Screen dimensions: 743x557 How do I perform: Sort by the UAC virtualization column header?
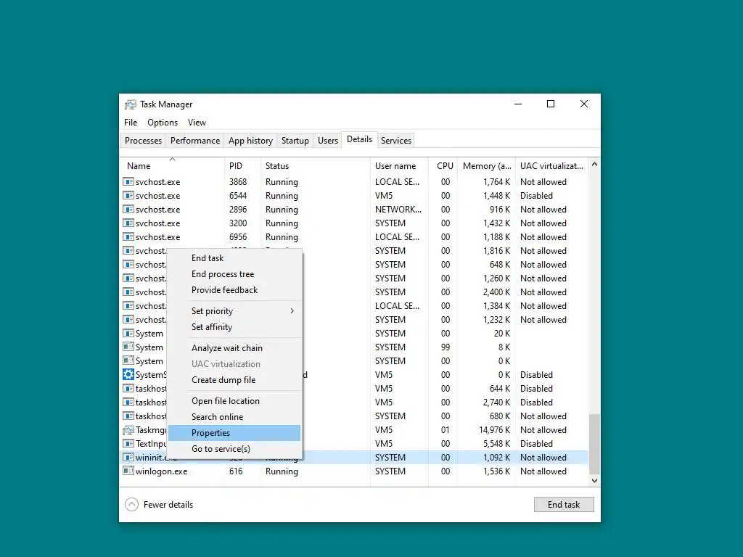[x=551, y=166]
